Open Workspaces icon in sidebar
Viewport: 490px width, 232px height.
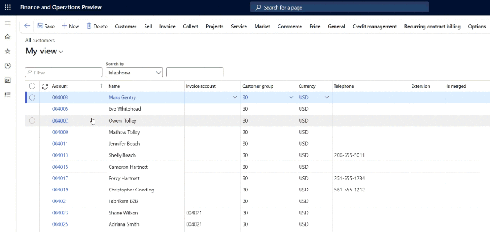pyautogui.click(x=7, y=80)
